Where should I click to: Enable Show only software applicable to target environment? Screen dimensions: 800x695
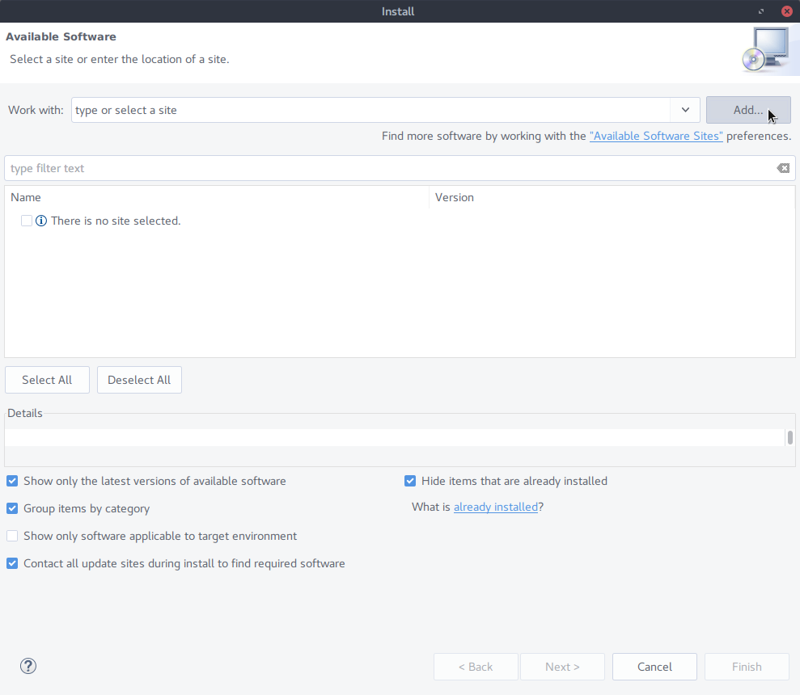click(x=12, y=536)
